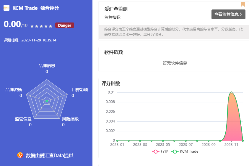Viewport: 249px width, 166px height.
Task: Click the 爱汇查 Data logo icon
Action: 20,155
